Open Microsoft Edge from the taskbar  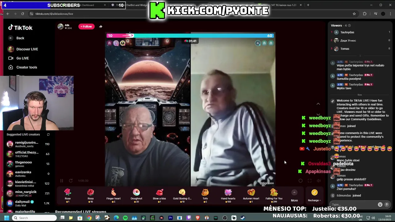[116, 218]
